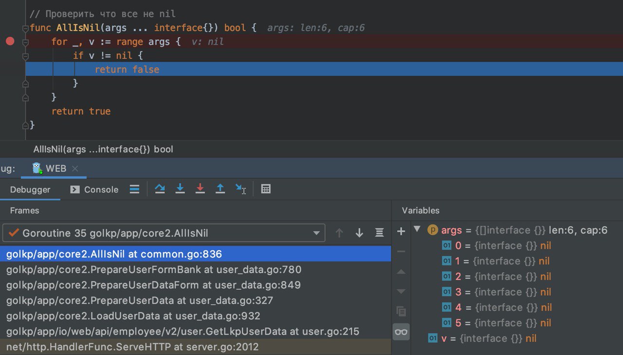Remove the red breakpoint on the for loop line
The image size is (623, 355).
[10, 41]
